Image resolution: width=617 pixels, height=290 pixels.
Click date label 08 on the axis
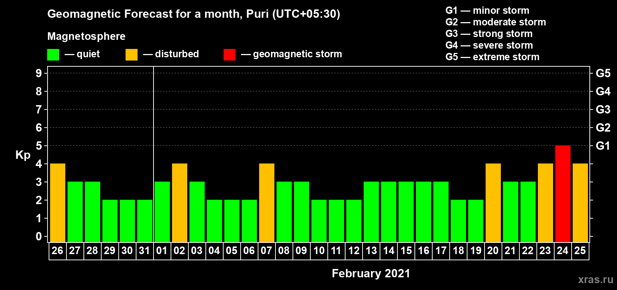[x=284, y=250]
